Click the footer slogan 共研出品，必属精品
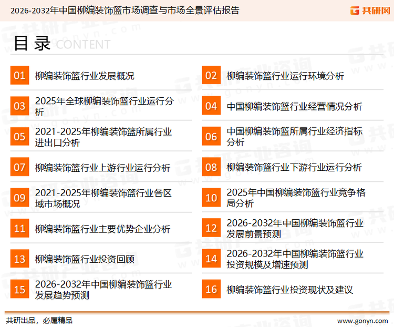The image size is (394, 327). (39, 321)
